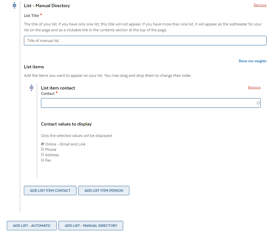Remove the List item contact entry

coord(254,88)
